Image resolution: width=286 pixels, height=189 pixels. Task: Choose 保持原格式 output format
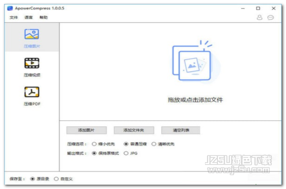click(105, 153)
